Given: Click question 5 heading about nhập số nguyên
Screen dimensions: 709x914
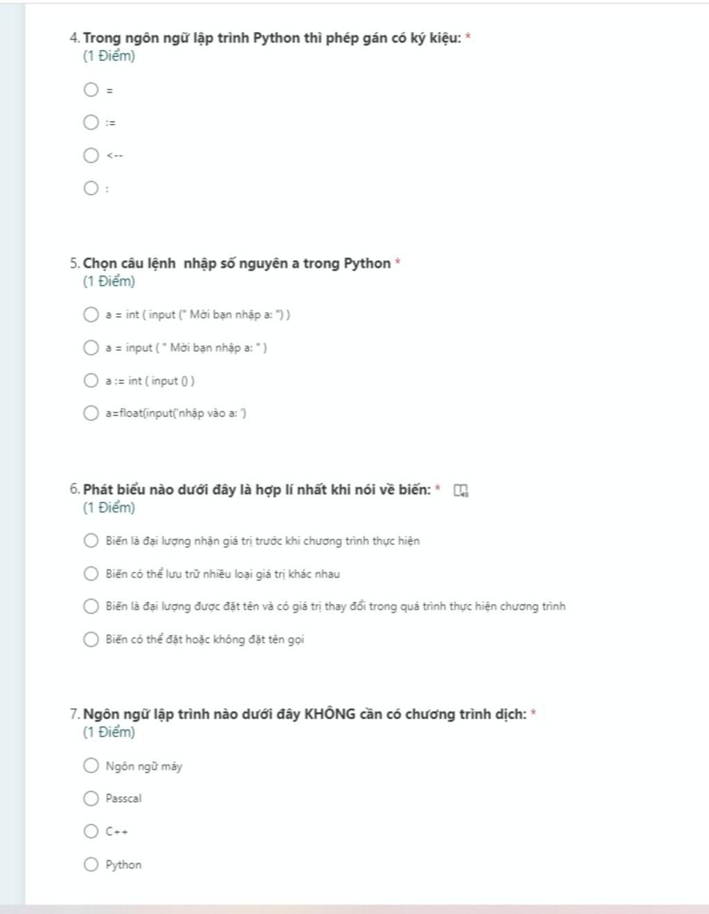Looking at the screenshot, I should [x=237, y=264].
